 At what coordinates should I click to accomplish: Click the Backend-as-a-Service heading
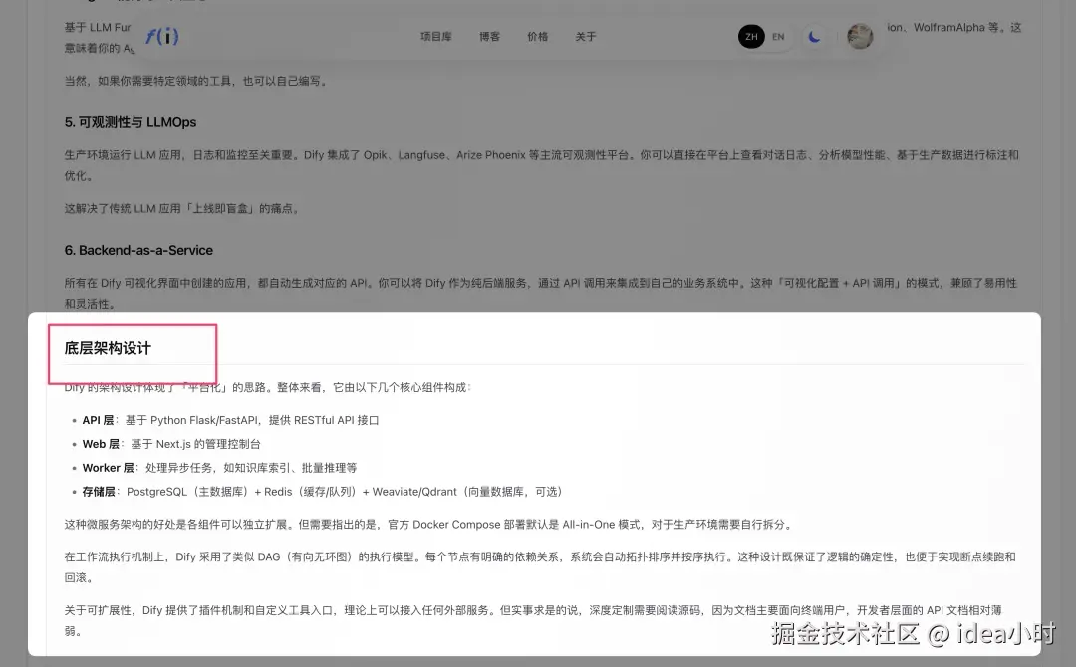pyautogui.click(x=140, y=250)
